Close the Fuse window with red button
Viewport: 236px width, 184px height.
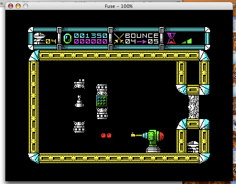pyautogui.click(x=11, y=6)
